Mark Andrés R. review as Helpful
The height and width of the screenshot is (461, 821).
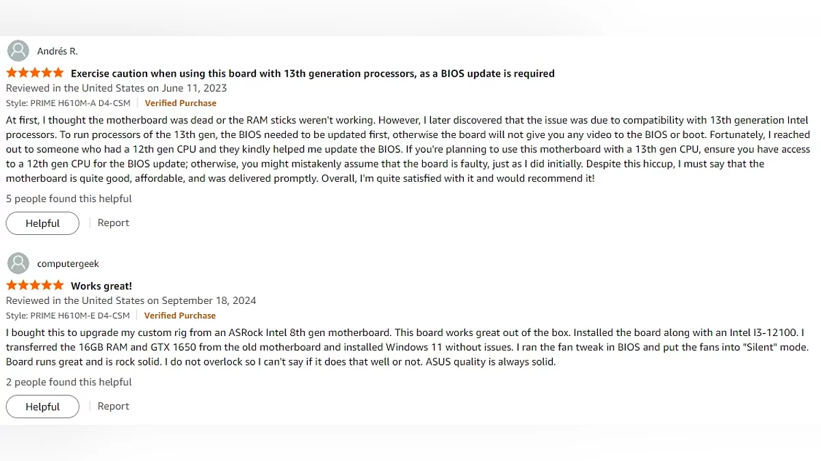[x=42, y=223]
